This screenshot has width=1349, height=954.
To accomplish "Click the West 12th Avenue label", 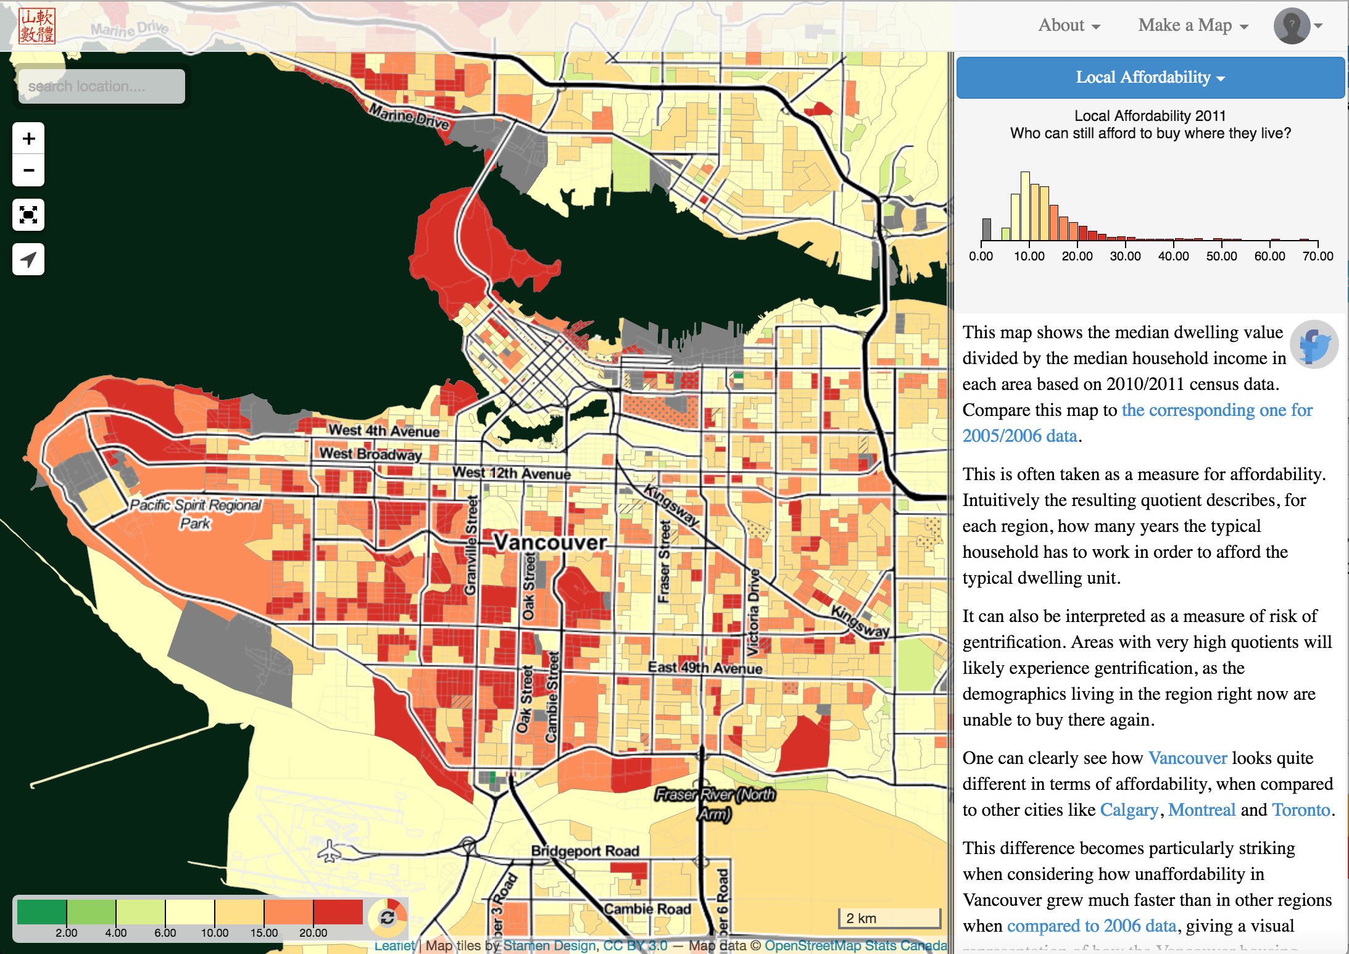I will [x=512, y=473].
